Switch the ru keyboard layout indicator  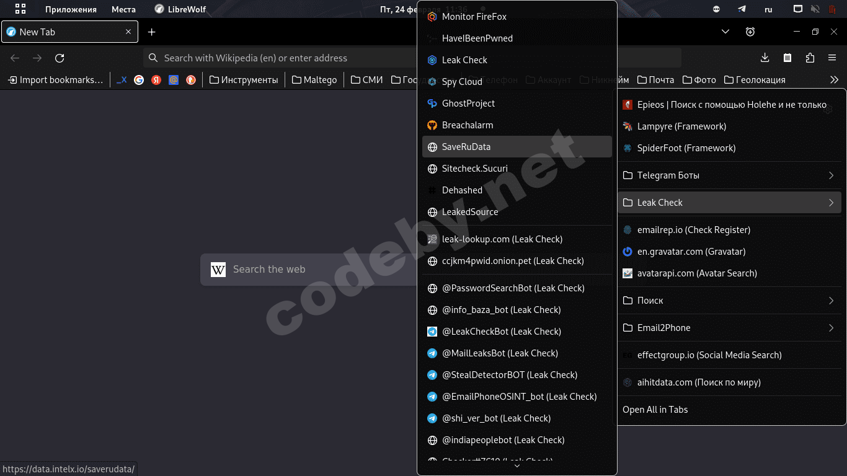click(769, 9)
